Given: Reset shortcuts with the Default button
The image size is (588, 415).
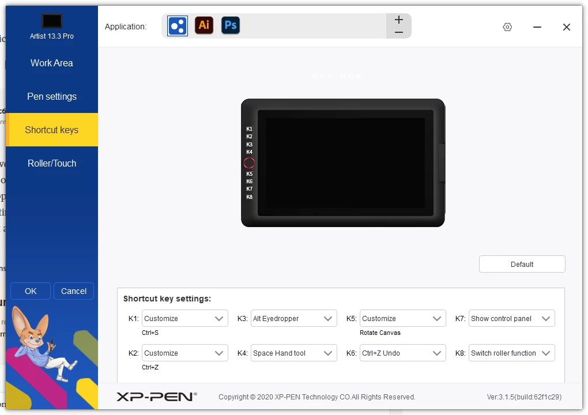Looking at the screenshot, I should (x=522, y=265).
